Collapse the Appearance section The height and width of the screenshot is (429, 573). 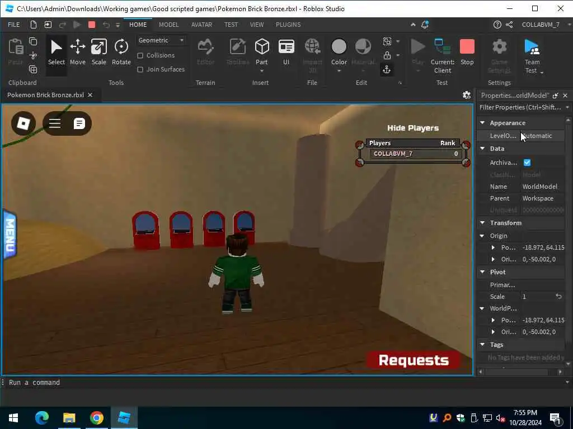[482, 123]
